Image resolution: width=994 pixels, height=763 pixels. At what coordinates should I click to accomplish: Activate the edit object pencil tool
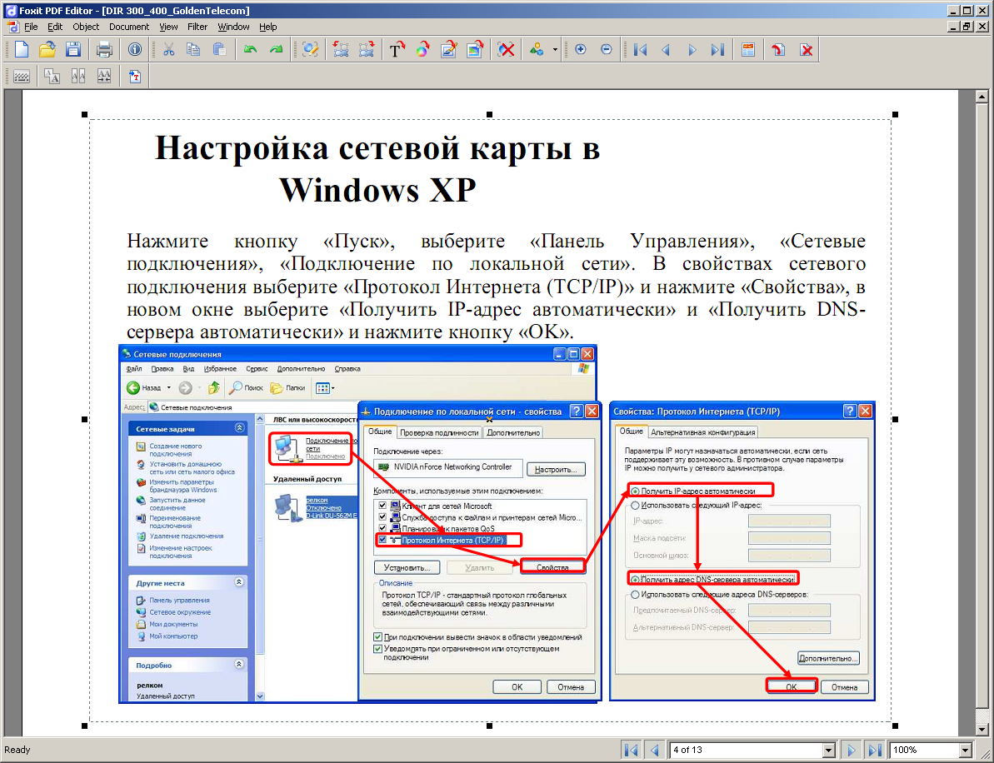click(310, 49)
